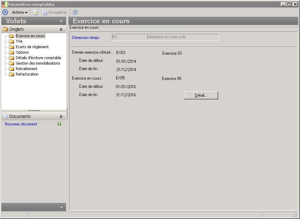
Task: Select Ecarts de règlement in tree
Action: coord(32,47)
